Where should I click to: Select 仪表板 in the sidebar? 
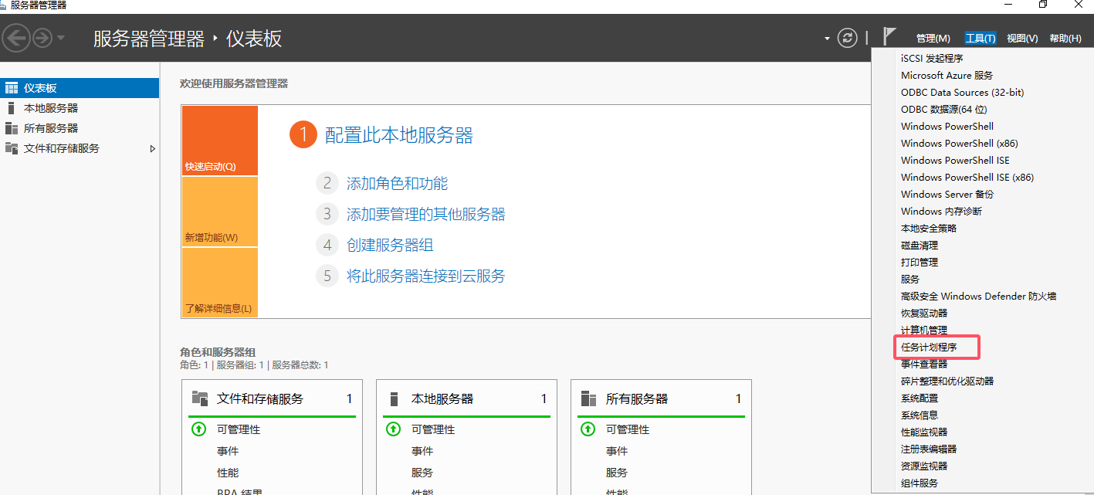click(x=80, y=88)
